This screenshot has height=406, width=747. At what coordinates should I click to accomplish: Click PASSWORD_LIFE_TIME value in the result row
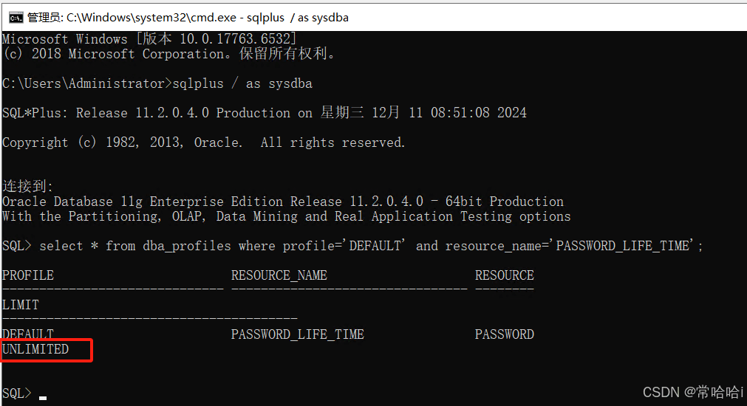(297, 334)
